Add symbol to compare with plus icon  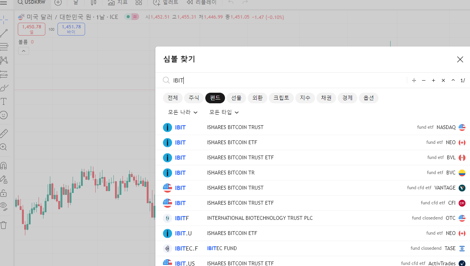[58, 3]
